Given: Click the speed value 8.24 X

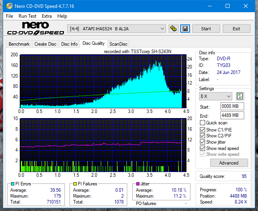Looking at the screenshot, I should (x=241, y=202).
